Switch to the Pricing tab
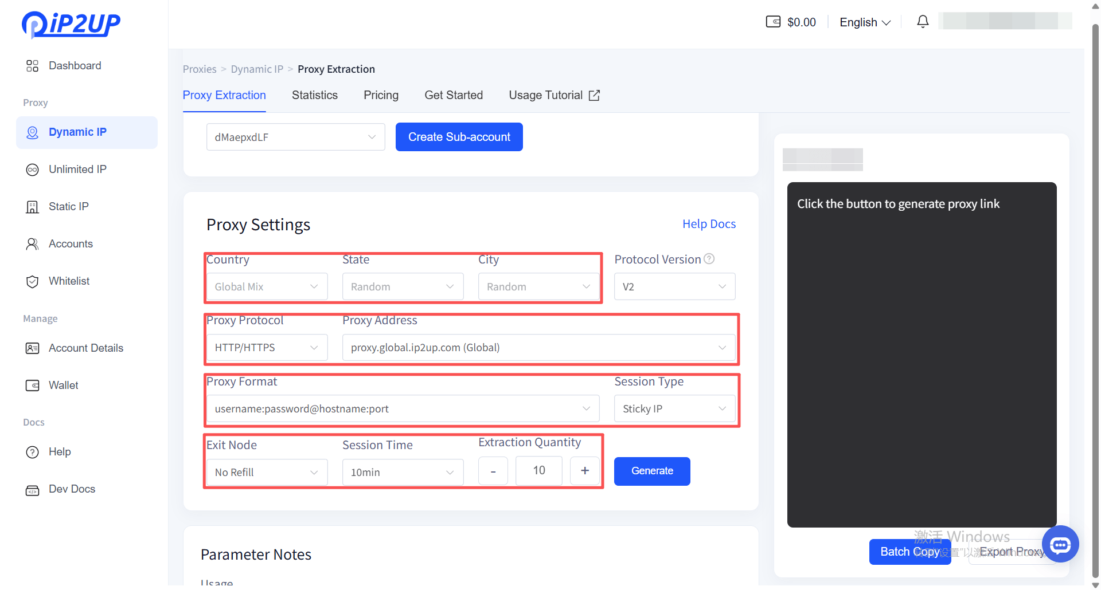1101x590 pixels. pyautogui.click(x=381, y=96)
